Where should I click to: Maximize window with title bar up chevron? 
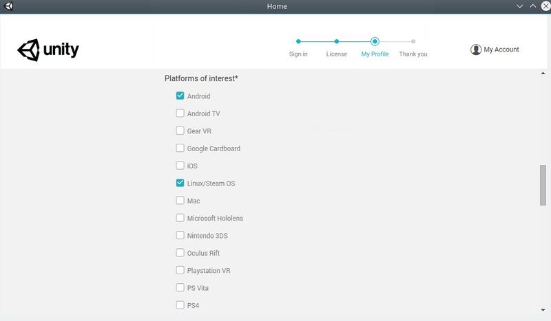pyautogui.click(x=532, y=6)
